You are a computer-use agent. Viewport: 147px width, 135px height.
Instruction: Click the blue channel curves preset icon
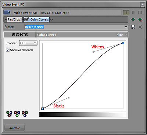pos(25,114)
